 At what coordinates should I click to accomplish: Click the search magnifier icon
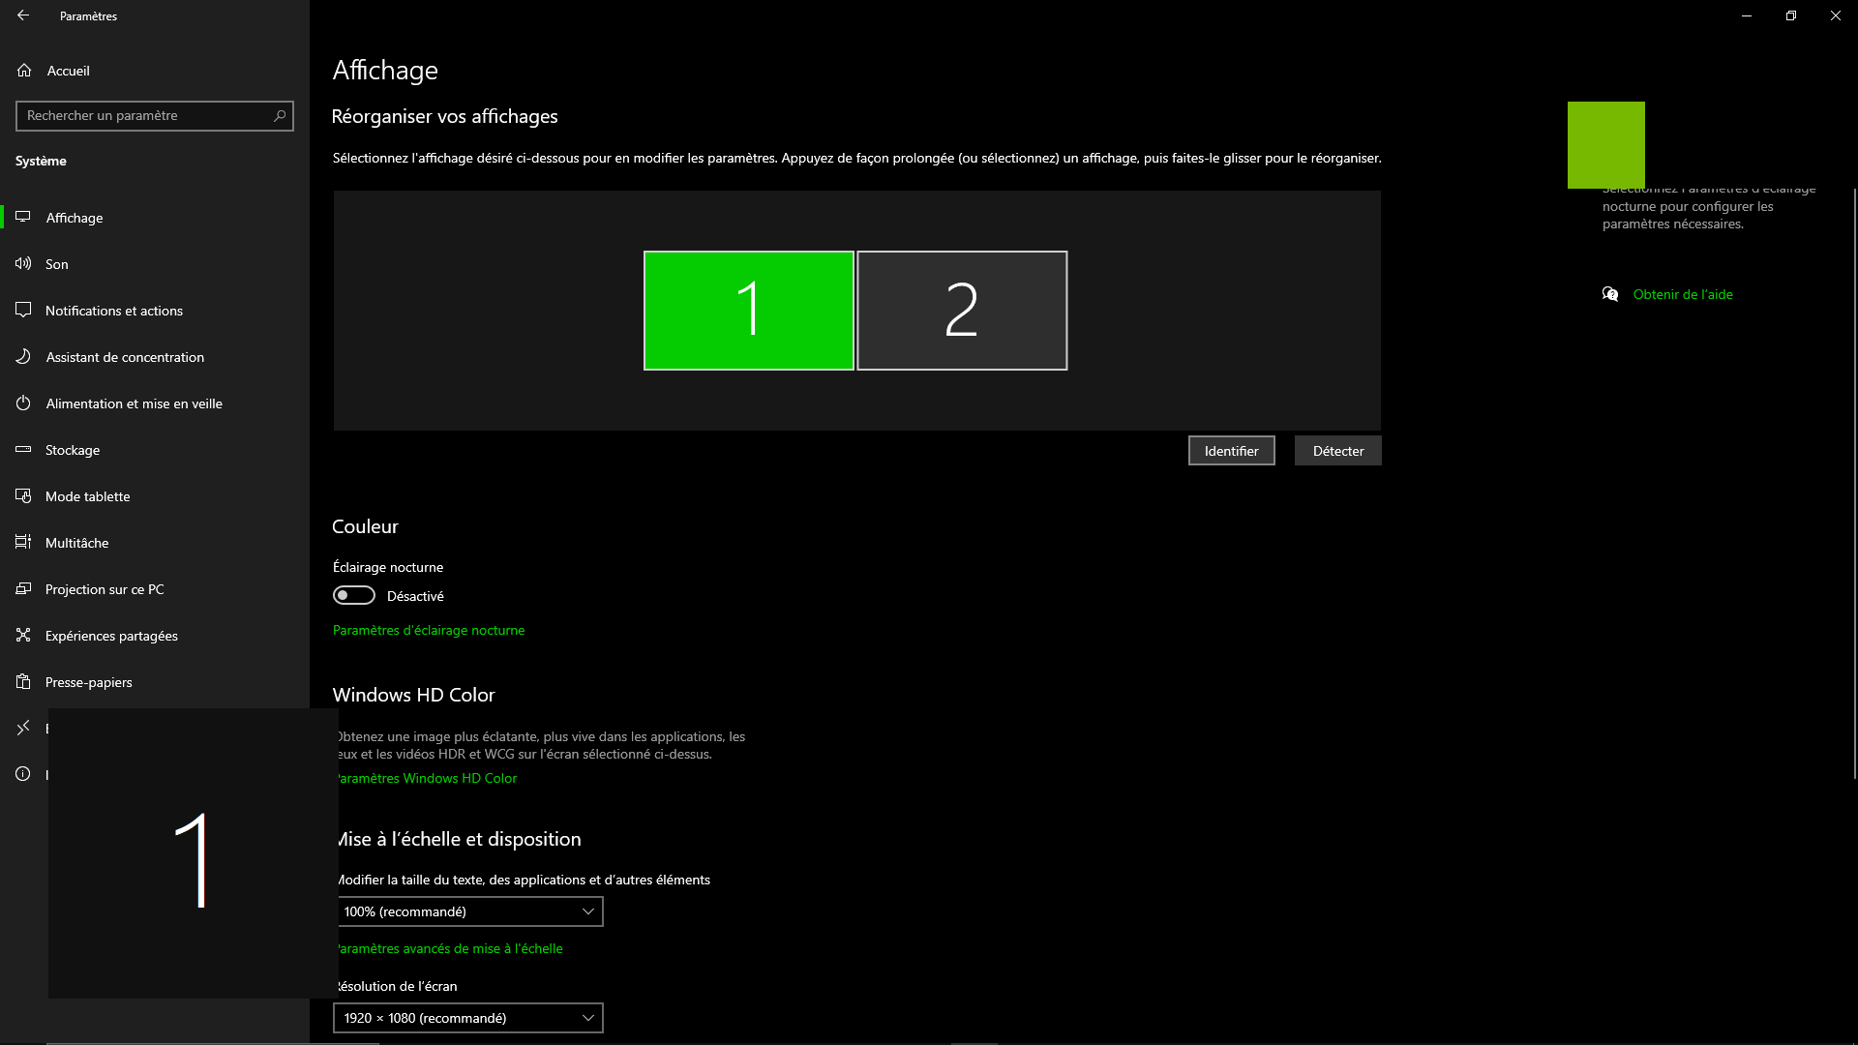tap(280, 115)
